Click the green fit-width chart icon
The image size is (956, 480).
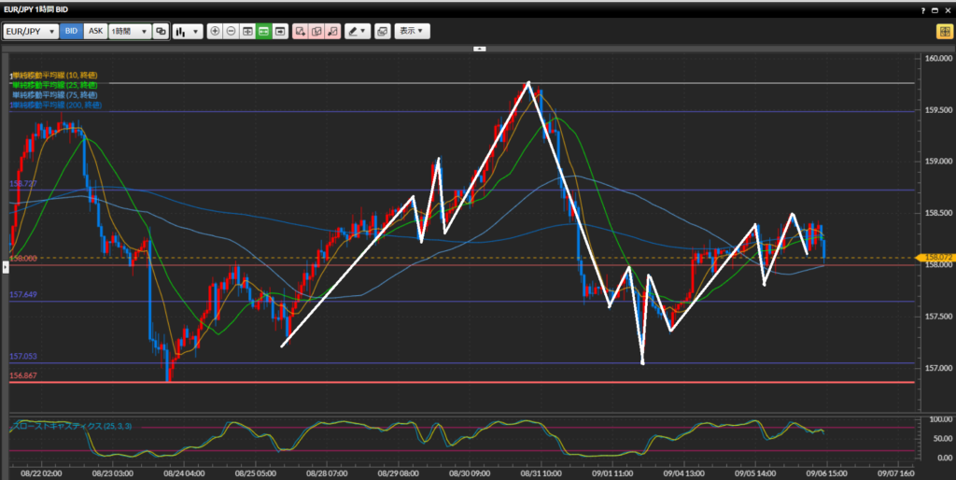(263, 31)
